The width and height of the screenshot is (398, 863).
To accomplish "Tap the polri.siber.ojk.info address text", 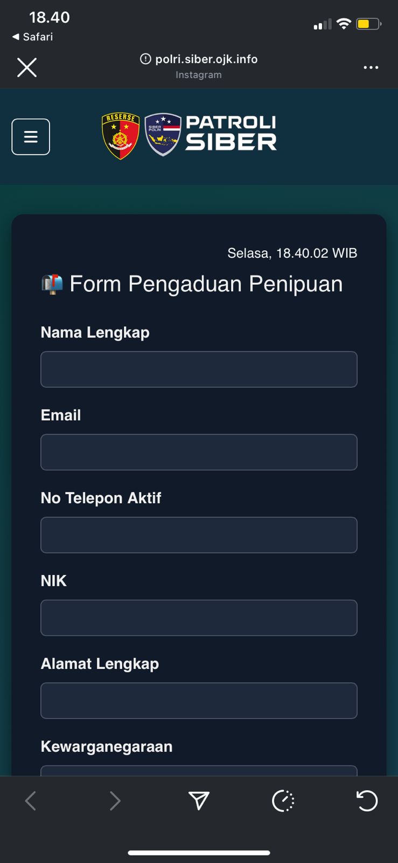I will [206, 59].
